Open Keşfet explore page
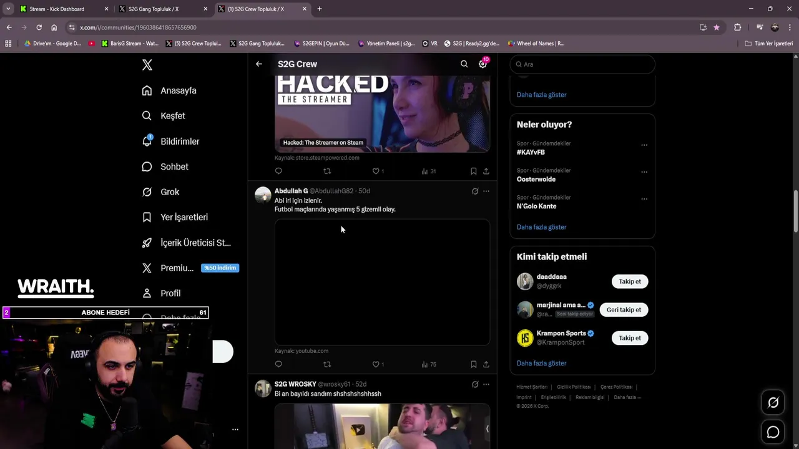Image resolution: width=799 pixels, height=449 pixels. (164, 116)
